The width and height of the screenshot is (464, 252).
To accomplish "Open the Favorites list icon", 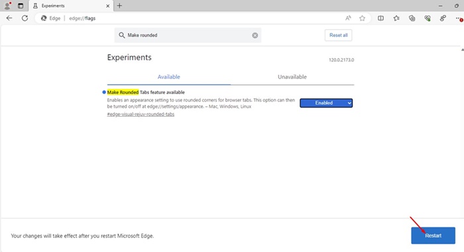I will 396,19.
